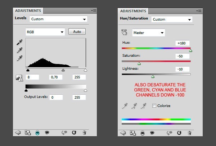This screenshot has height=146, width=216.
Task: Click Output Levels field showing 0
Action: (x=56, y=97)
